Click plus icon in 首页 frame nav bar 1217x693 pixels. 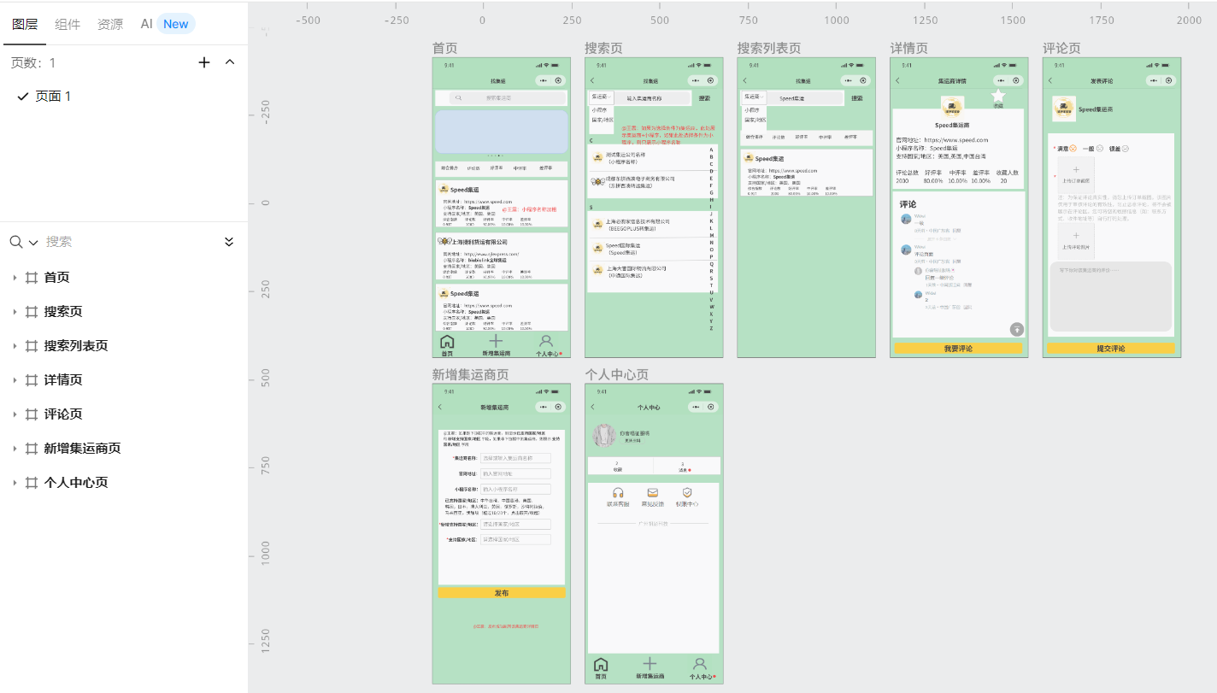[496, 341]
